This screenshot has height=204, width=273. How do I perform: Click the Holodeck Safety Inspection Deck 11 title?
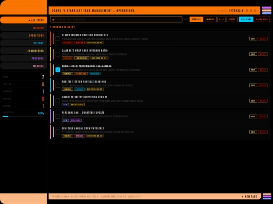coord(84,97)
